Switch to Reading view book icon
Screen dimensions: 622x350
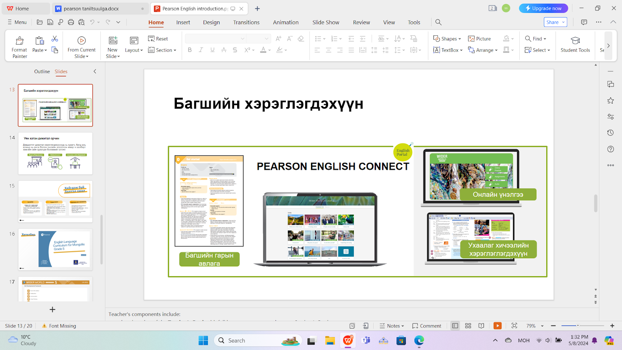[481, 326]
